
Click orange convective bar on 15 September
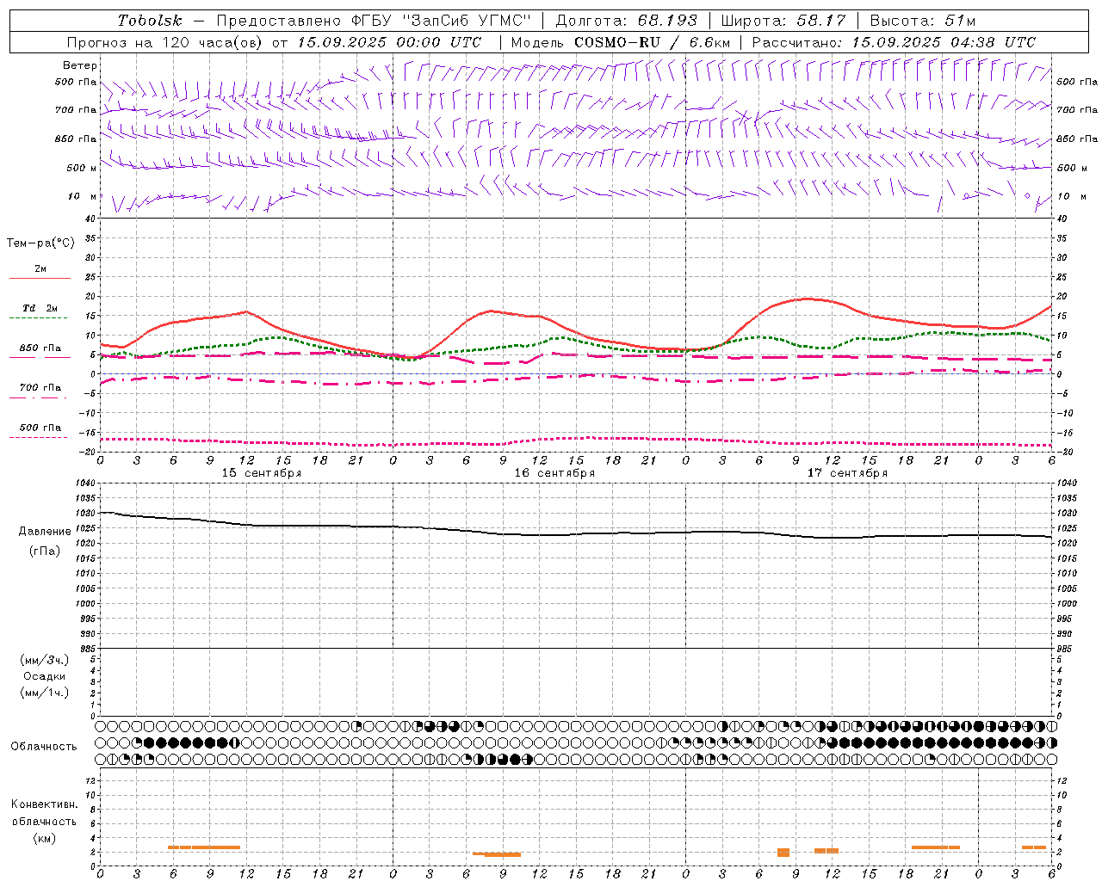204,847
